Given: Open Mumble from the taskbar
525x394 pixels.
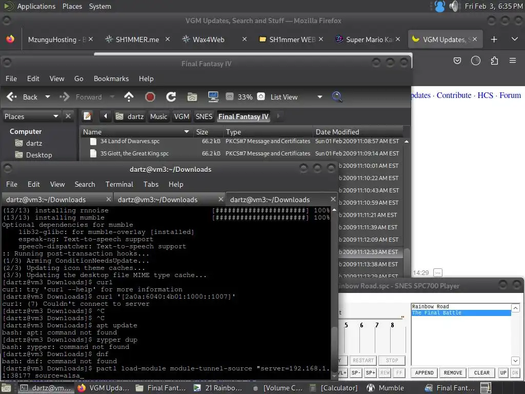Looking at the screenshot, I should coord(386,388).
